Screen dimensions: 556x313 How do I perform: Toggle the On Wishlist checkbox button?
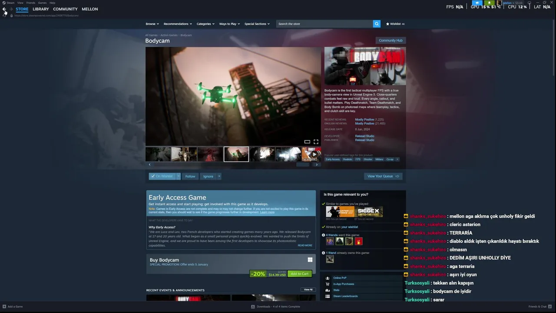[162, 176]
